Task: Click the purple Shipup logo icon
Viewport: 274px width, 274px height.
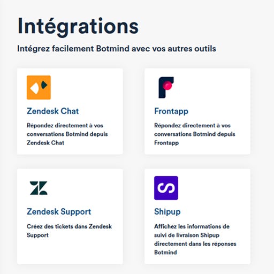Action: (x=166, y=188)
